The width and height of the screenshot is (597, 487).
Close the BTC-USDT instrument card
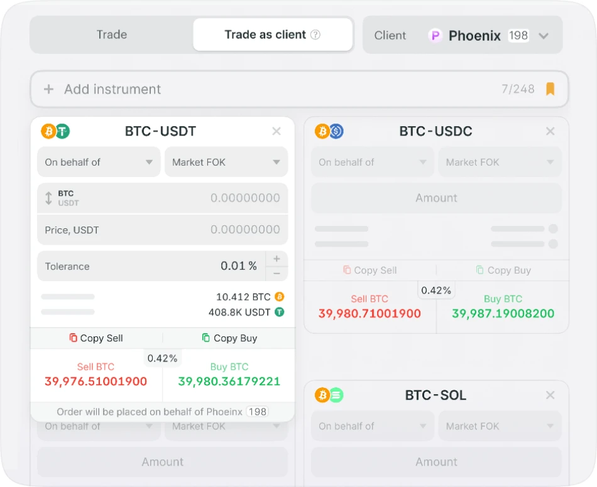276,131
